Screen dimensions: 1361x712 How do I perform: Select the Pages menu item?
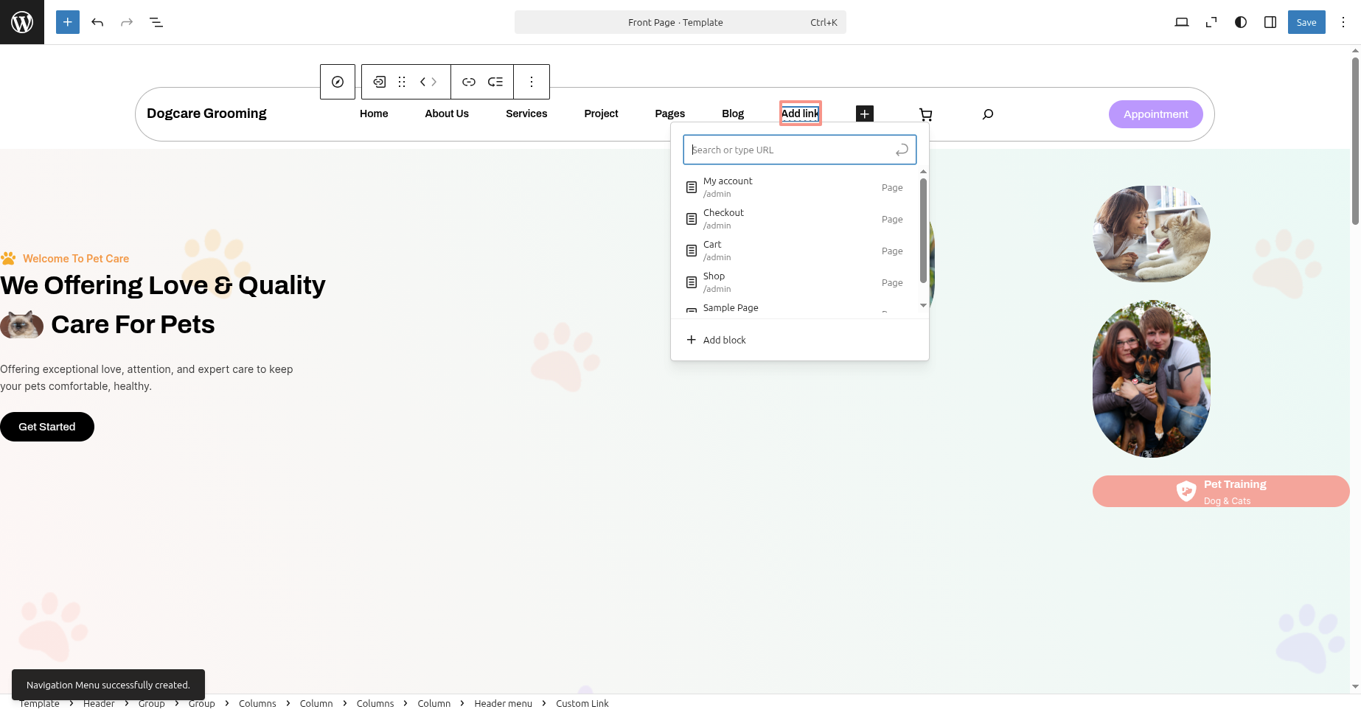(669, 114)
